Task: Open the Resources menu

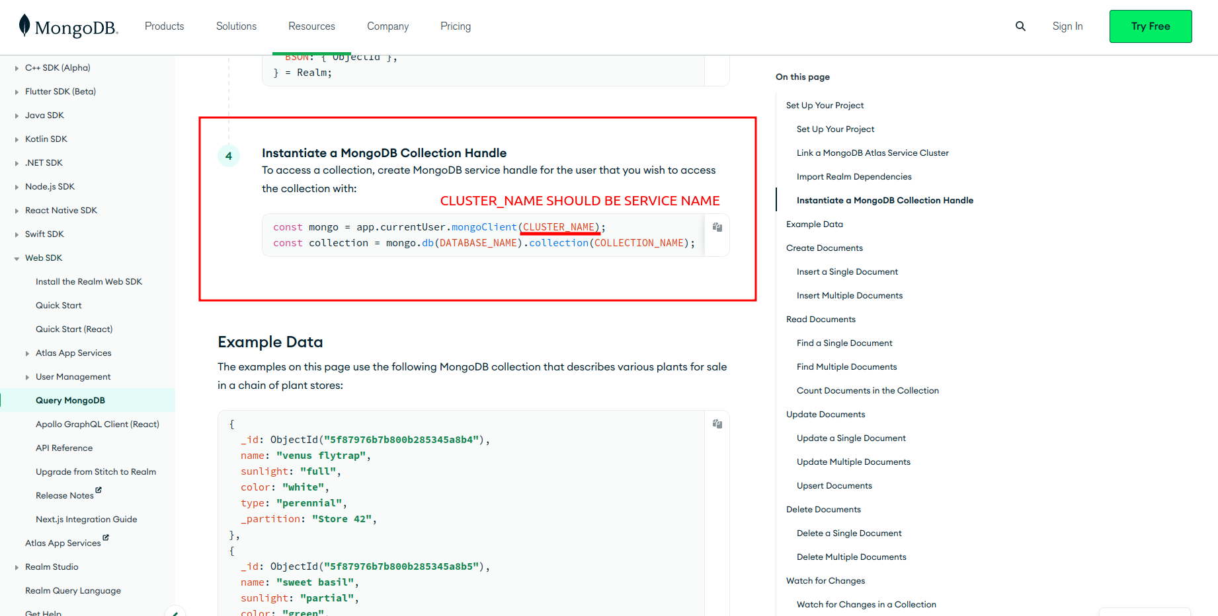Action: click(x=311, y=26)
